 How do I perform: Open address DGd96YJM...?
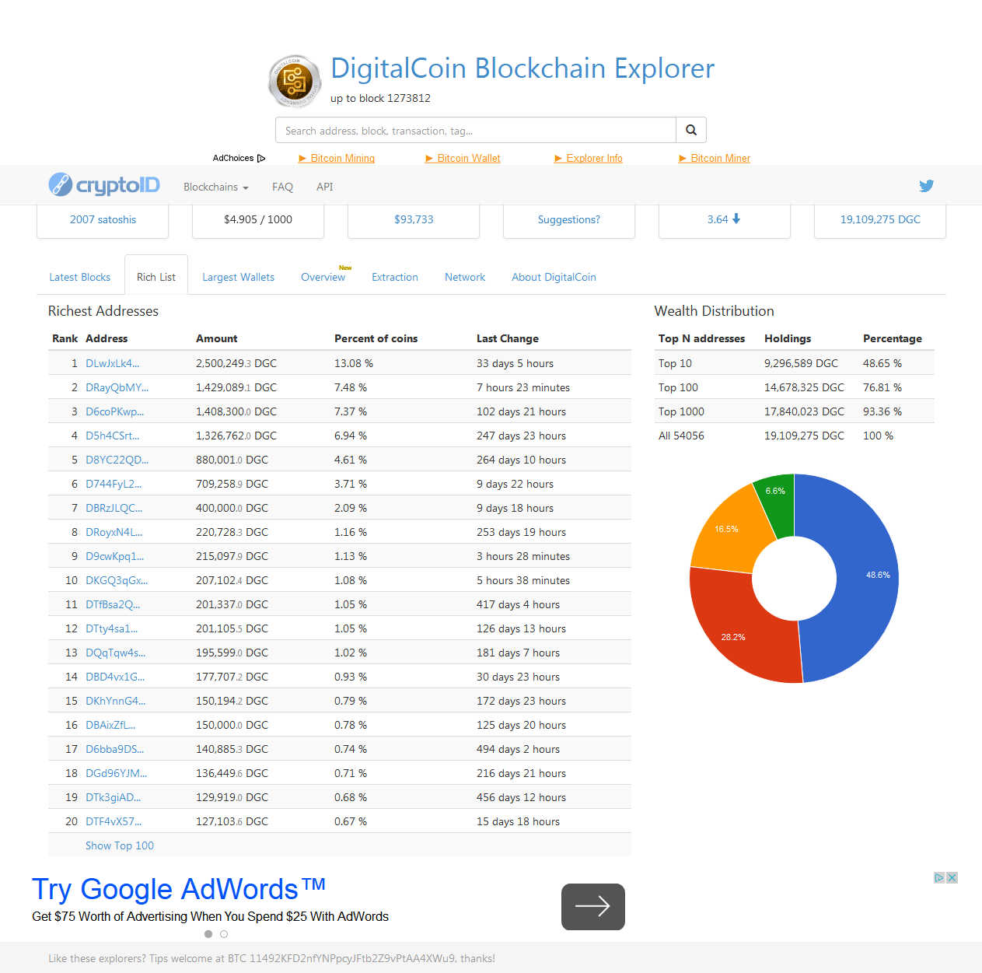click(117, 773)
